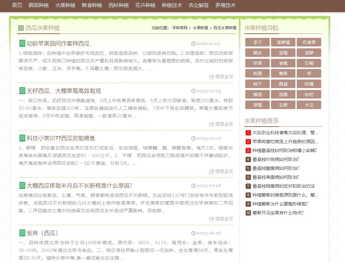Open the 水果种植 menu item
This screenshot has height=263, width=345.
point(65,5)
